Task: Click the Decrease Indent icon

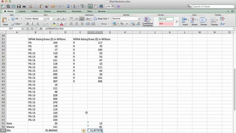Action: pos(88,24)
